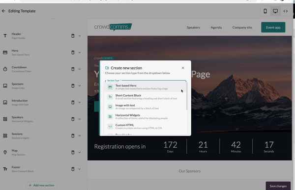Click the Introduction image icon
295x190 pixels.
click(5, 103)
